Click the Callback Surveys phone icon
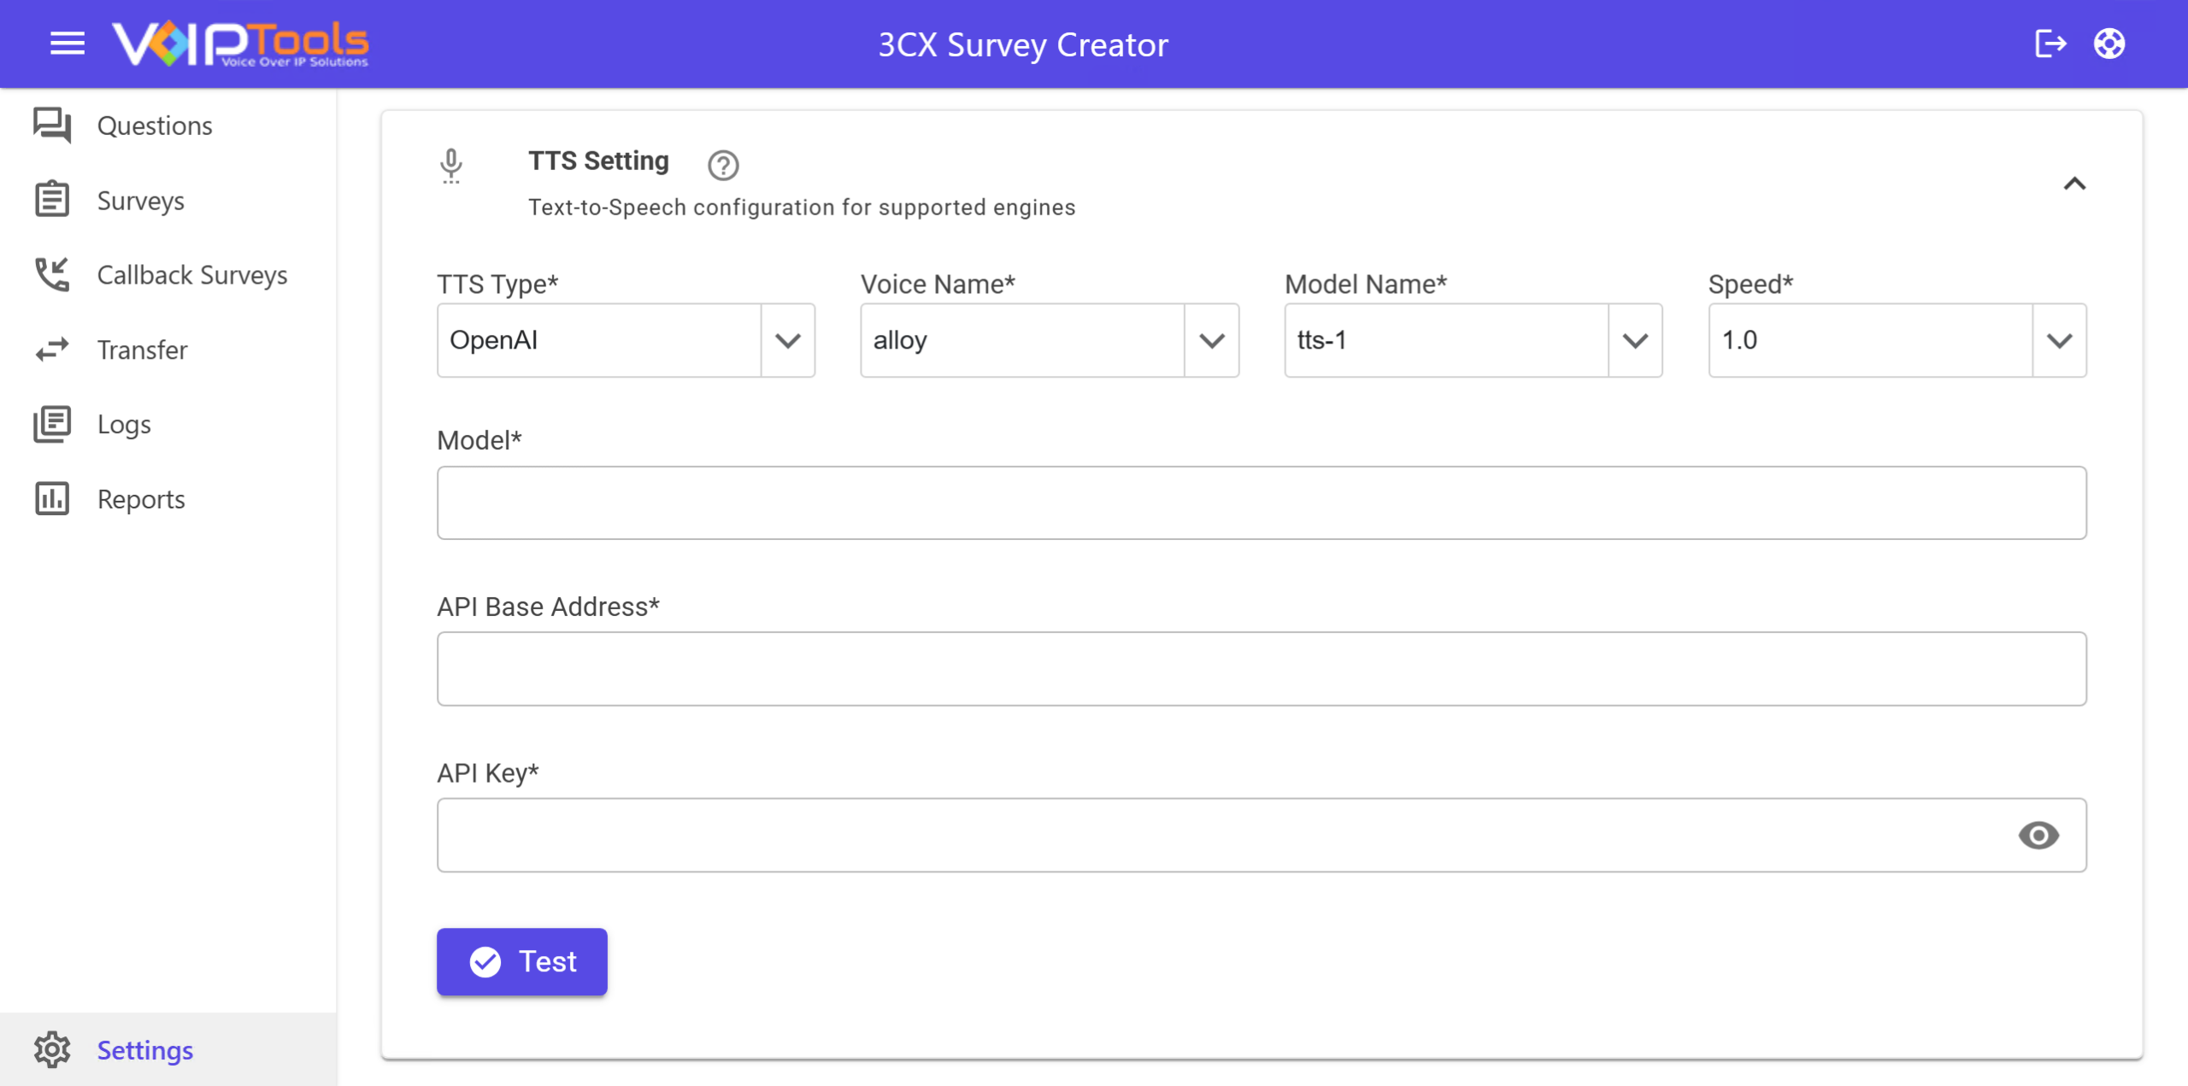The width and height of the screenshot is (2188, 1086). click(52, 275)
